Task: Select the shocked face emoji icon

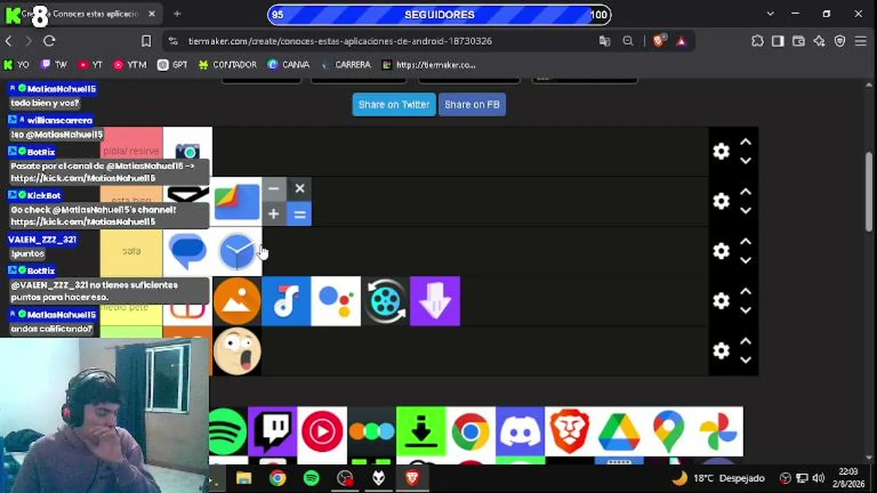Action: (x=237, y=351)
